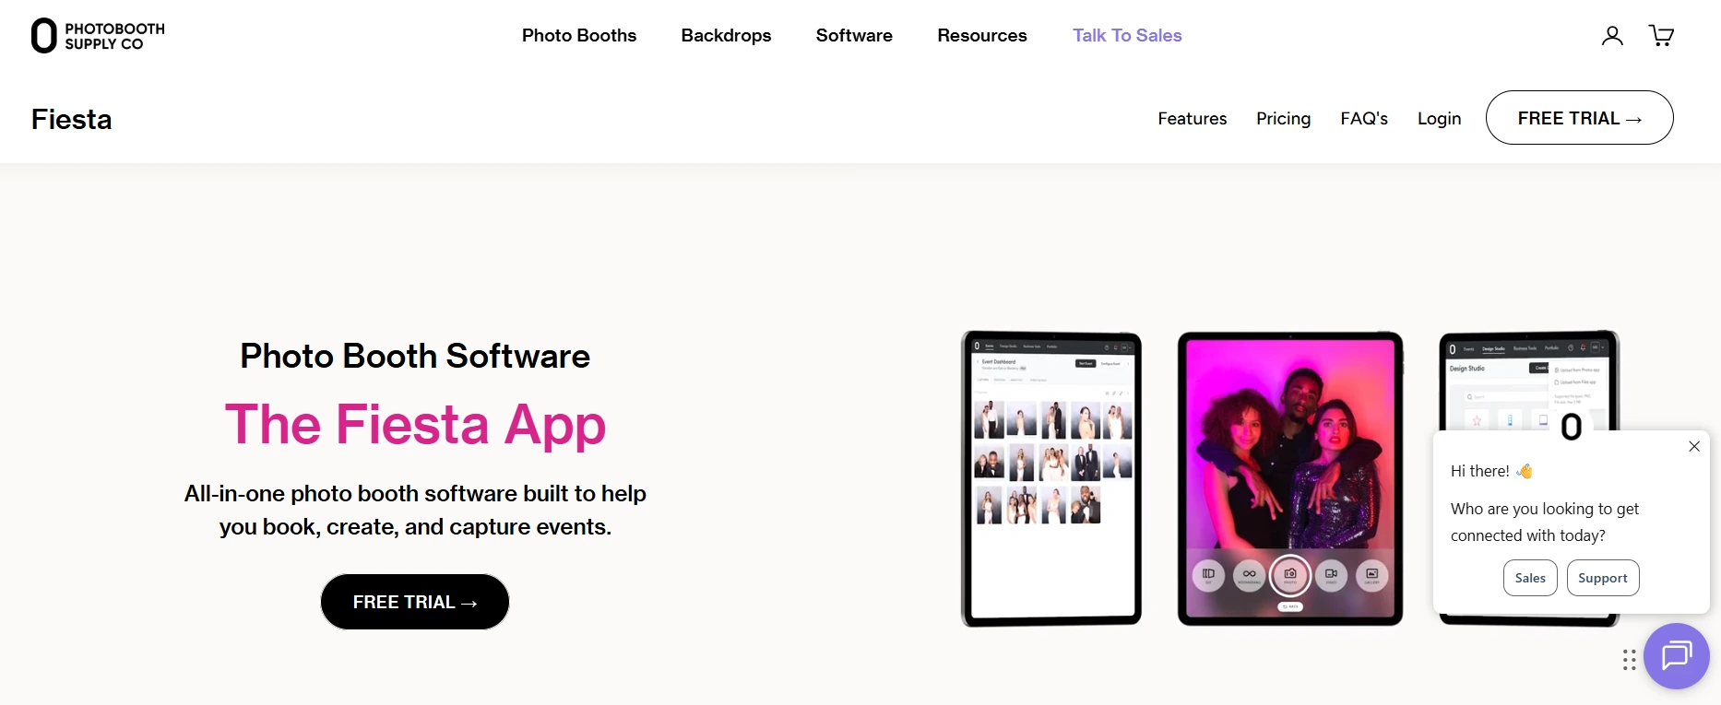The height and width of the screenshot is (705, 1721).
Task: Tap the Back pill on tablet mockup
Action: pyautogui.click(x=1290, y=606)
